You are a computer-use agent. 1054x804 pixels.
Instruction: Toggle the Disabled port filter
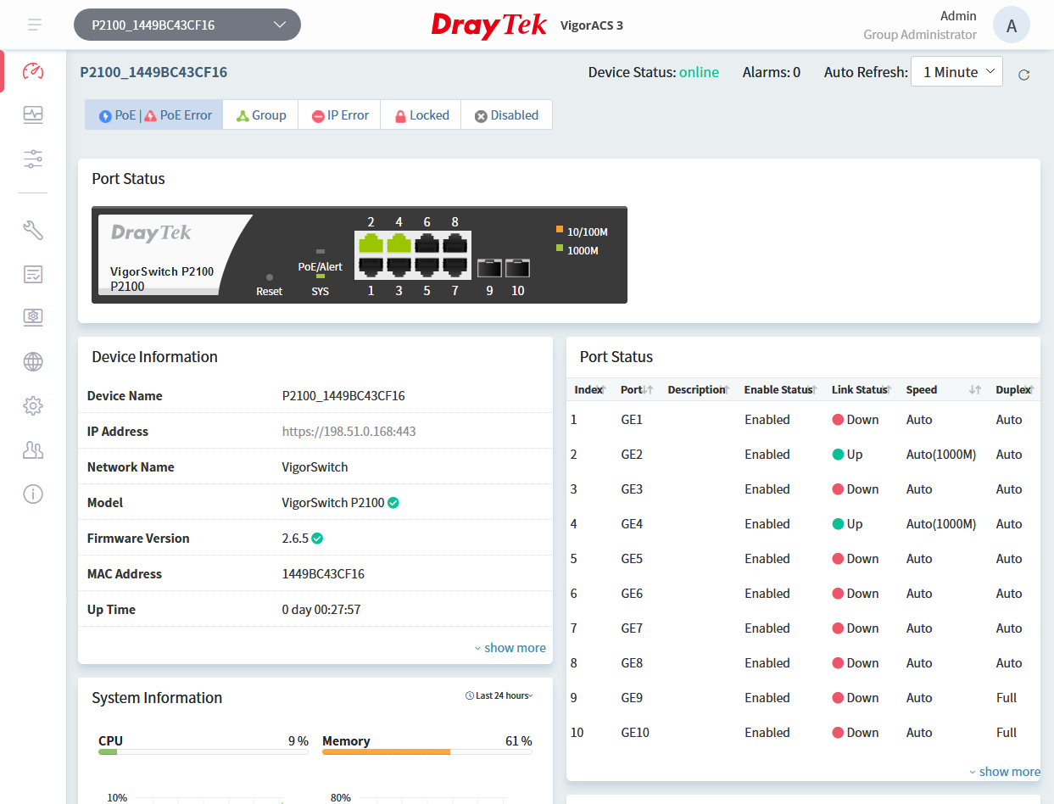tap(506, 115)
